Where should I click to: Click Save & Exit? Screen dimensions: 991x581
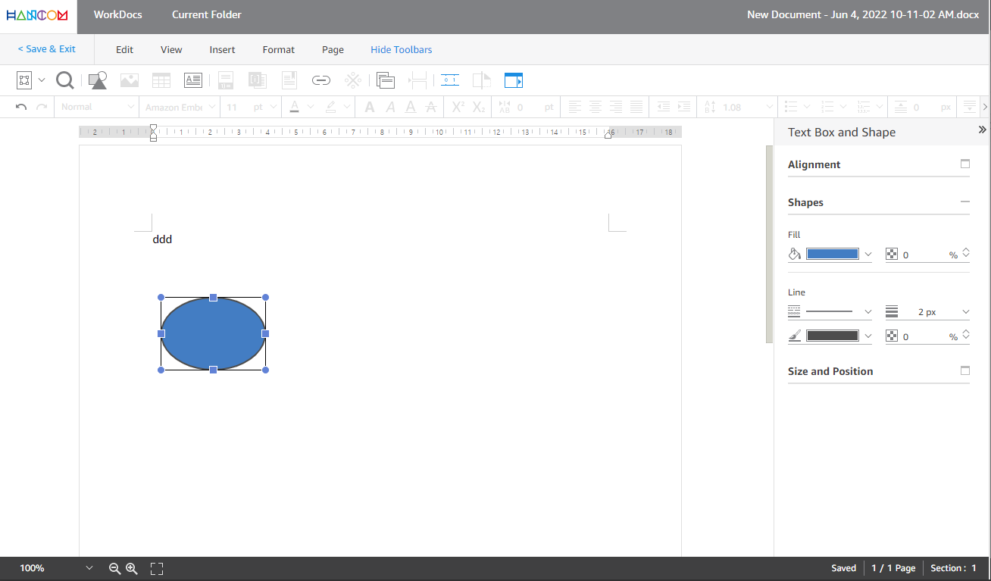pyautogui.click(x=47, y=48)
